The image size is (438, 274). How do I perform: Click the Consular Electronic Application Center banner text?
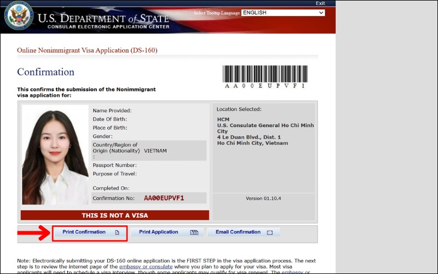click(108, 27)
